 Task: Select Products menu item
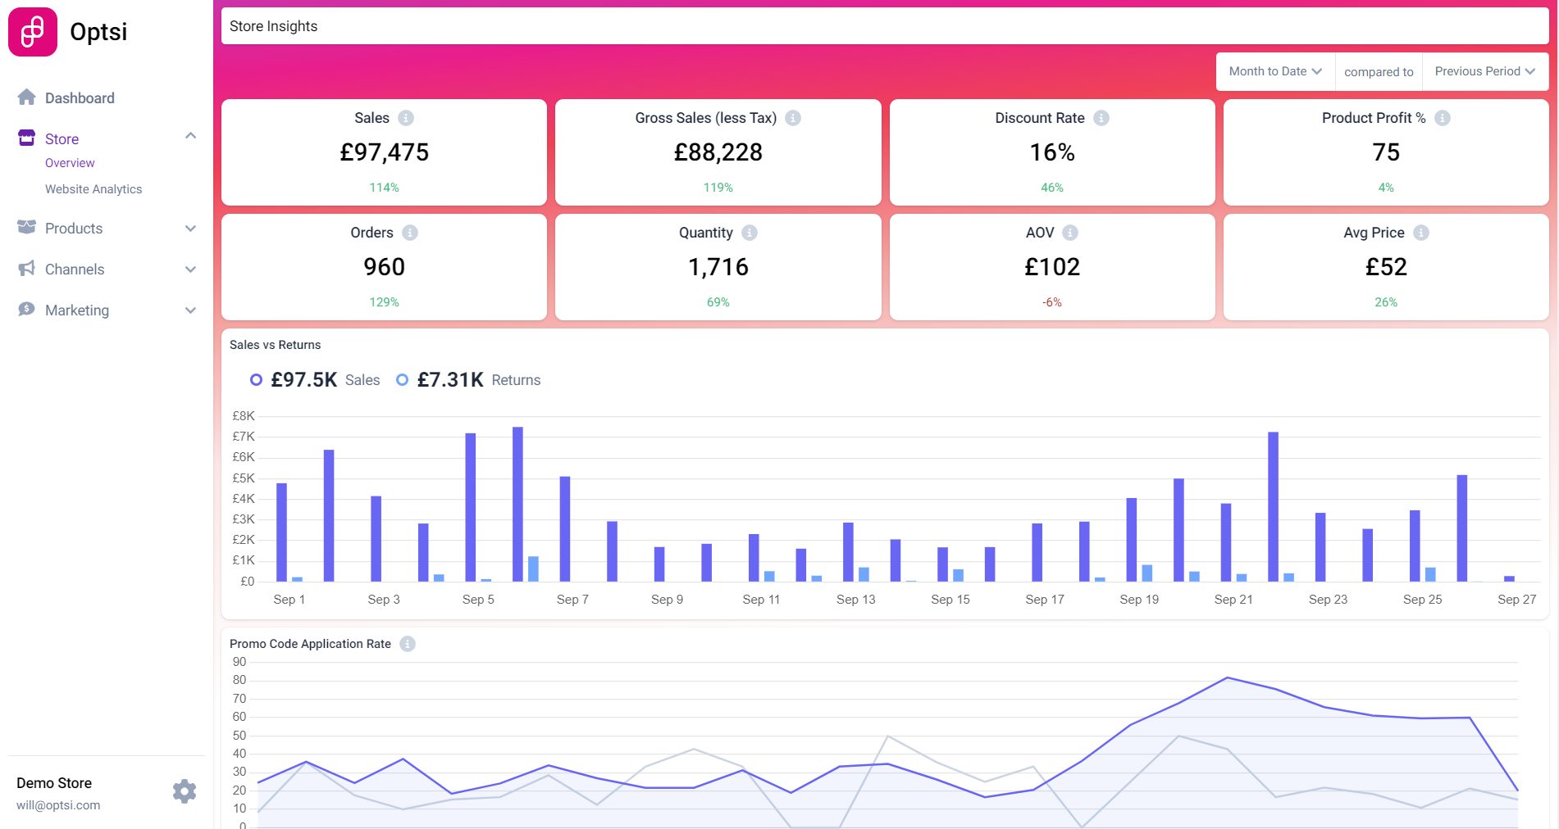pos(74,229)
